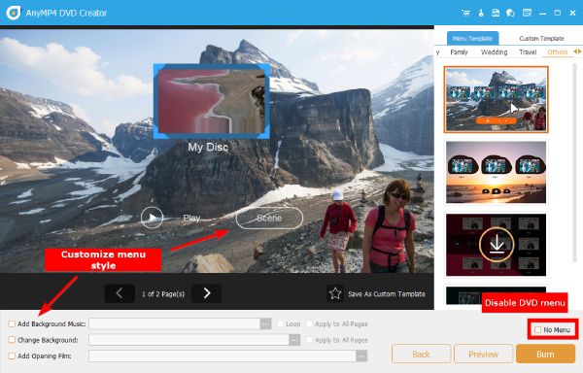Open the support help icon
This screenshot has width=583, height=373.
pos(510,13)
